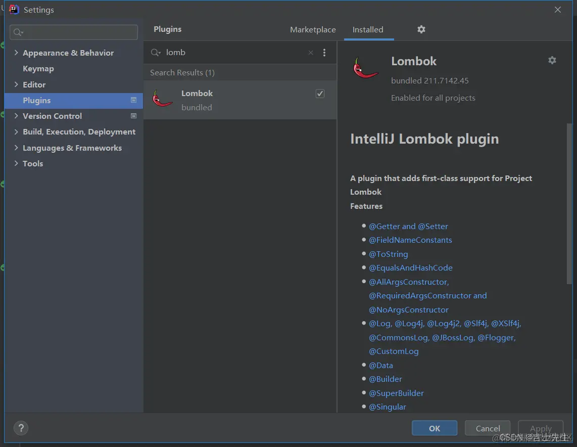
Task: Switch to the Marketplace tab
Action: point(313,29)
